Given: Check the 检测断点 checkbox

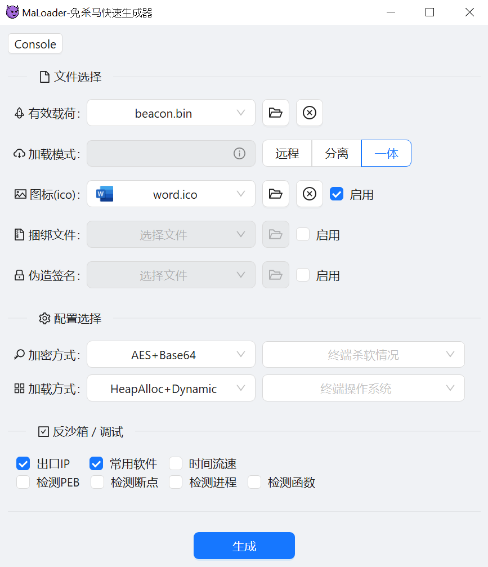Looking at the screenshot, I should 97,482.
